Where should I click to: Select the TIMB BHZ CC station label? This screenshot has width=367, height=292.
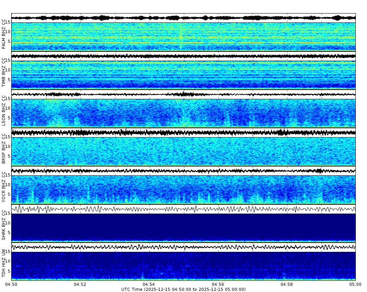[x=3, y=71]
